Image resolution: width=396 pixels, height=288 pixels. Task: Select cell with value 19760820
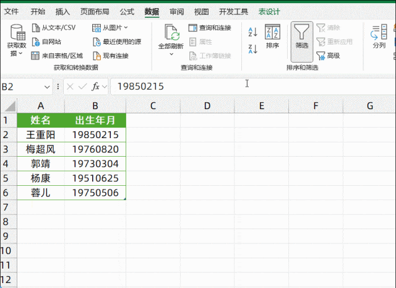95,149
